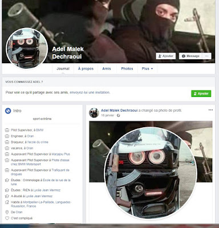Click the Intro heading text
219x228 pixels.
tap(17, 111)
